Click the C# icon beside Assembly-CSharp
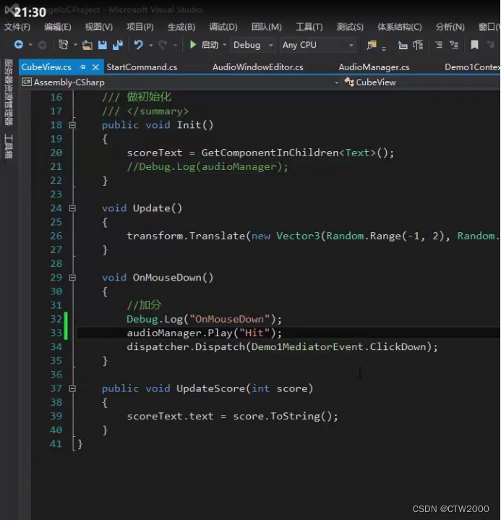This screenshot has height=520, width=501. [x=27, y=82]
